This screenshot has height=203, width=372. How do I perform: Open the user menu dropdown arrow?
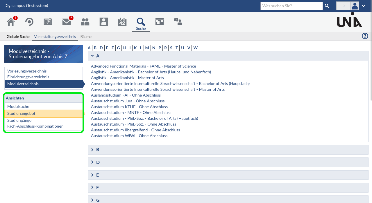[x=364, y=6]
